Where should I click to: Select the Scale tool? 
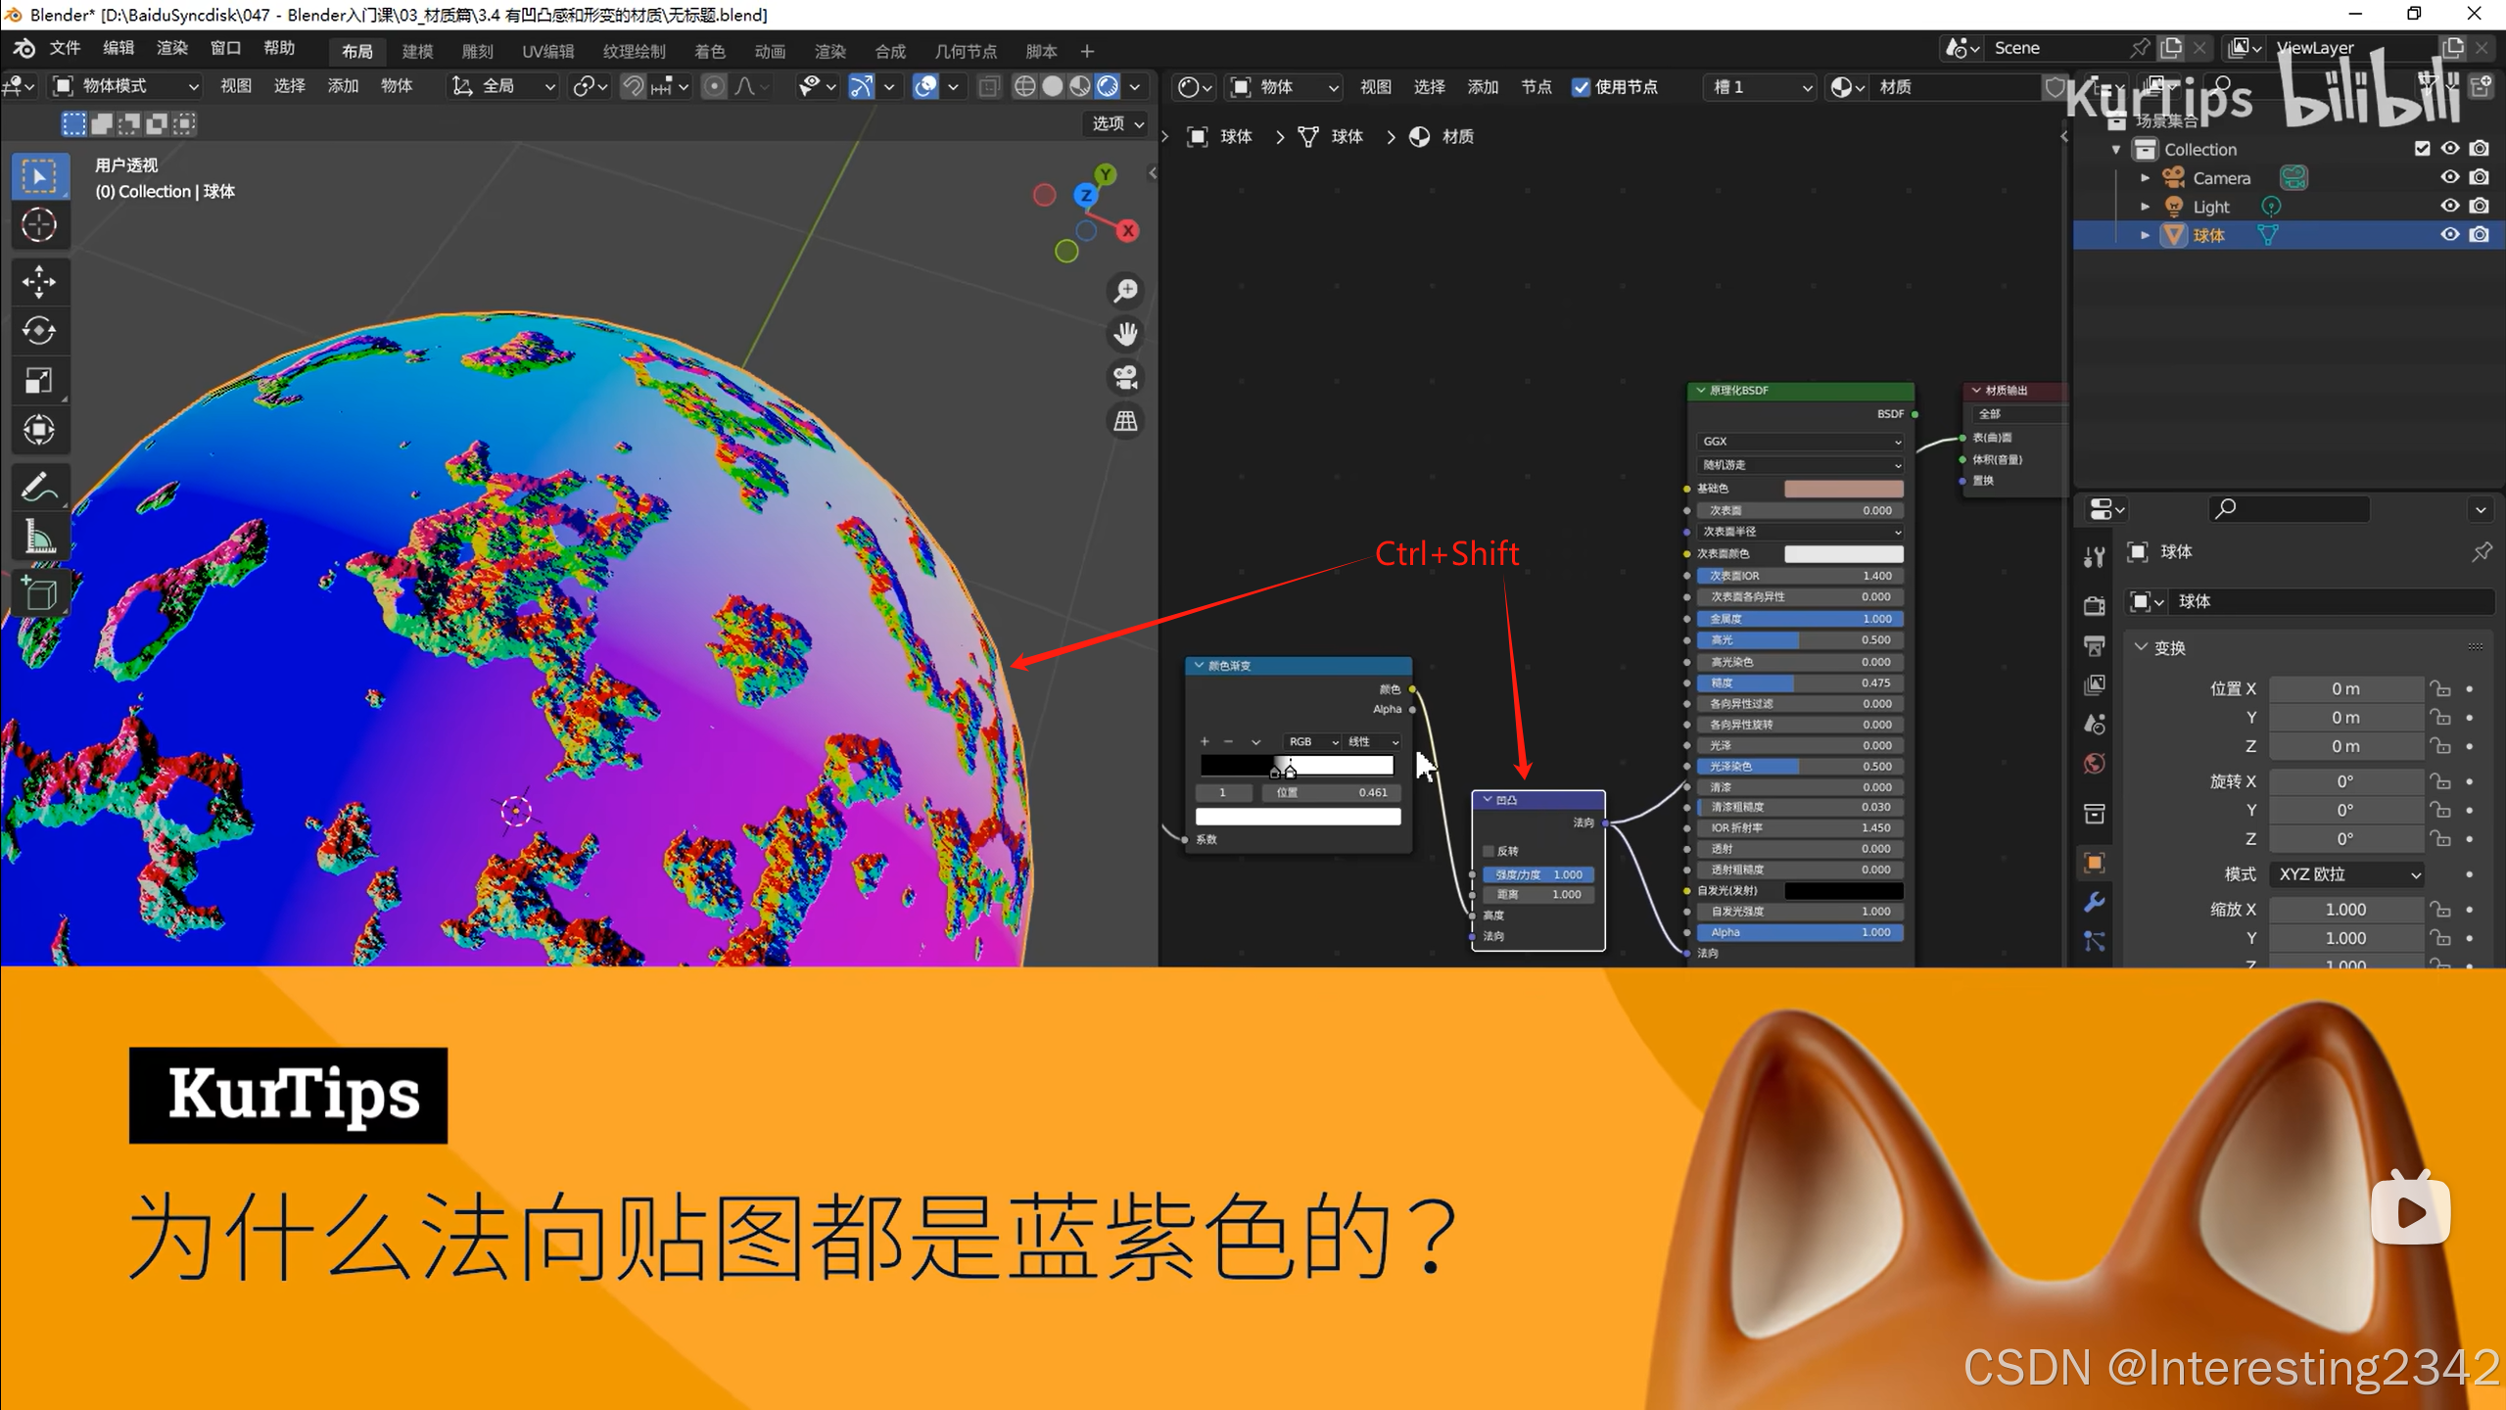click(x=39, y=380)
